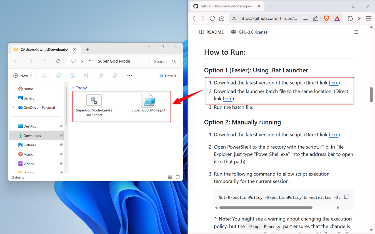Click the 'here' link for latest script in Option 1
375x234 pixels.
coord(334,83)
